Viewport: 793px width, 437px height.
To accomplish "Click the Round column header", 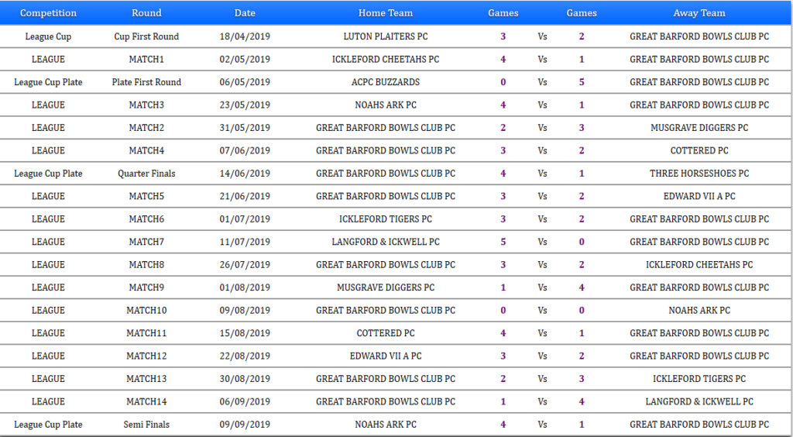I will (x=146, y=13).
